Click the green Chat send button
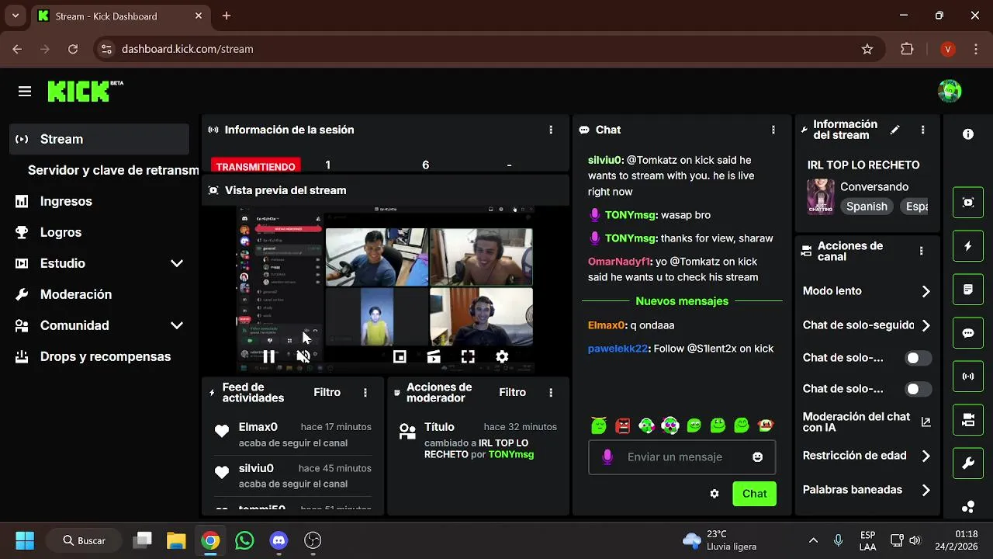 point(754,494)
